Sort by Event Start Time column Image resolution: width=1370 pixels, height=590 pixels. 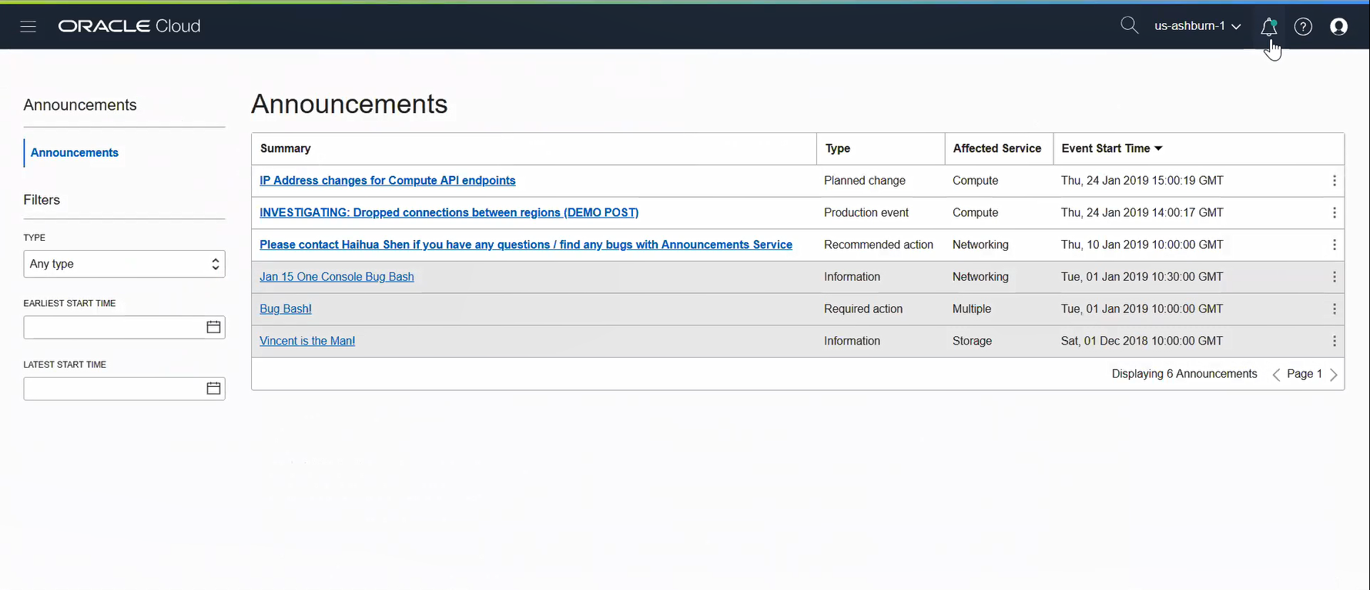[1111, 148]
